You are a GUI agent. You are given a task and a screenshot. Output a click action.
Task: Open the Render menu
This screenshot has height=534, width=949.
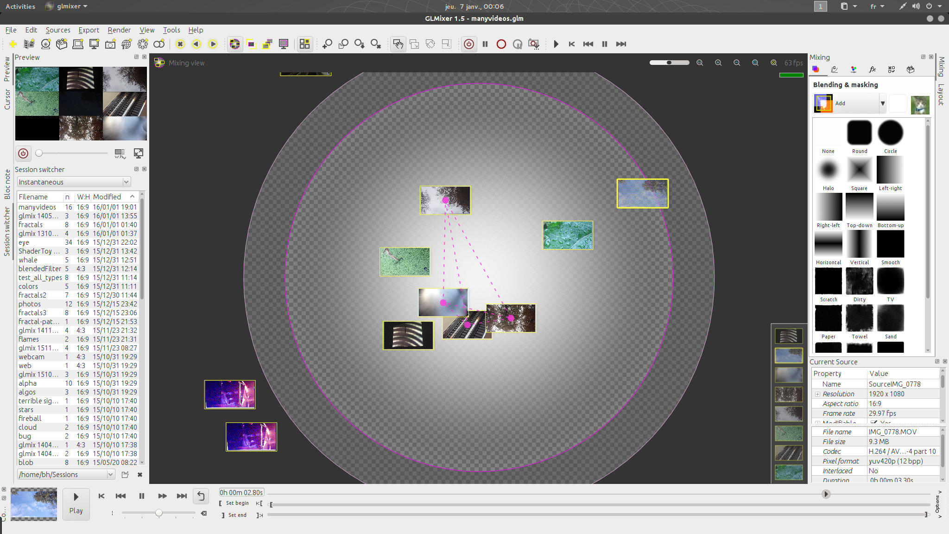coord(119,30)
